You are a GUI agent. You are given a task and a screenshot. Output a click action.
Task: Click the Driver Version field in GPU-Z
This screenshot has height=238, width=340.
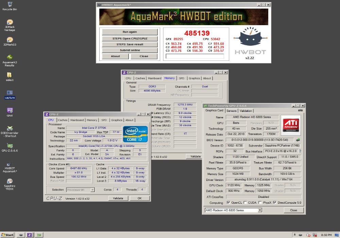263,179
